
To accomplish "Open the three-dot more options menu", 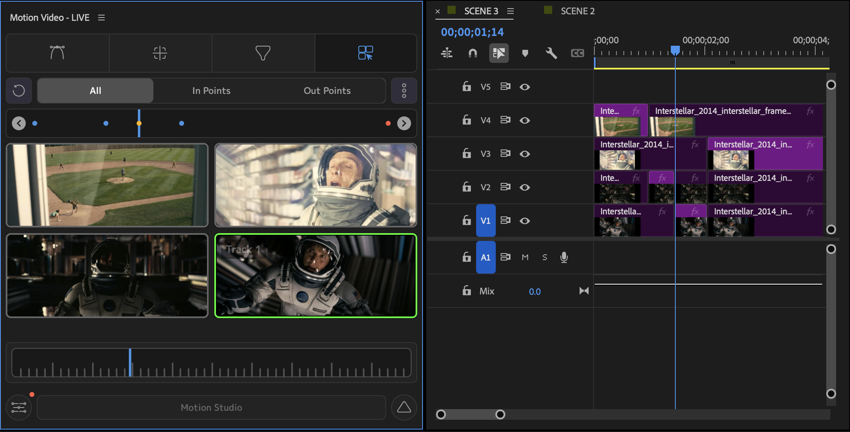I will 404,91.
